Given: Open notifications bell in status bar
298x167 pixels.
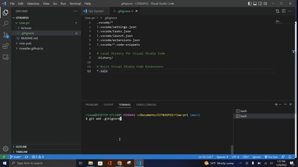Looking at the screenshot, I should pyautogui.click(x=290, y=157).
